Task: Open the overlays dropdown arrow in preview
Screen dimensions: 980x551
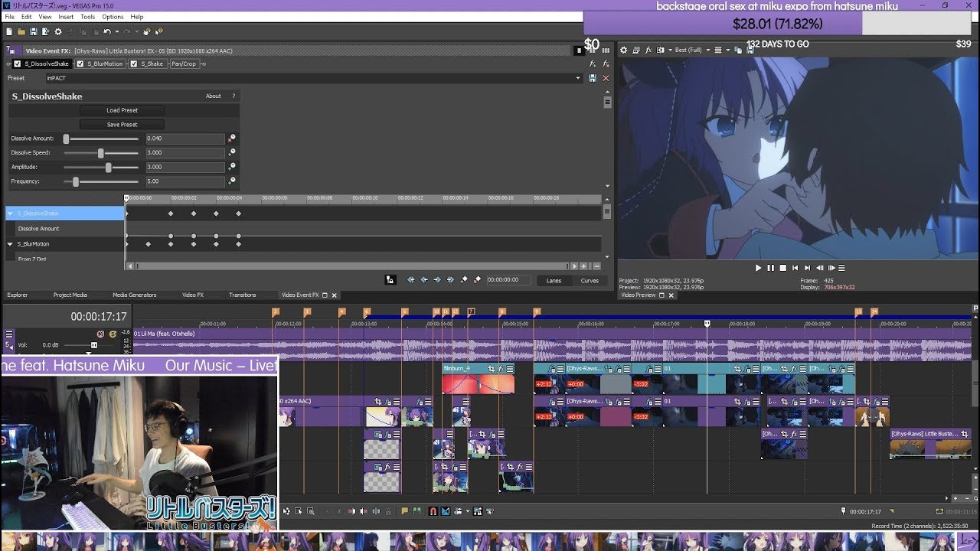Action: tap(728, 50)
